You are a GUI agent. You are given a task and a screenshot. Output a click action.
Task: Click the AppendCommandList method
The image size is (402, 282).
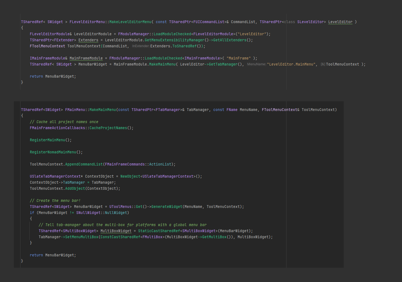click(84, 164)
